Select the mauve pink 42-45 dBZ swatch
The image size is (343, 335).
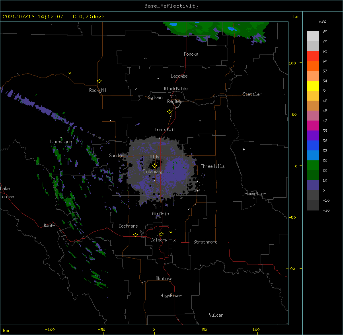point(313,116)
